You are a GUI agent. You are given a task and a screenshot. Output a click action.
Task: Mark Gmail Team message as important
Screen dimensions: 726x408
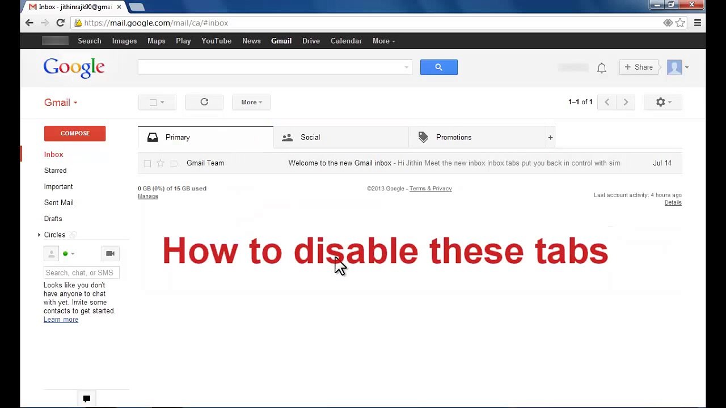click(174, 163)
